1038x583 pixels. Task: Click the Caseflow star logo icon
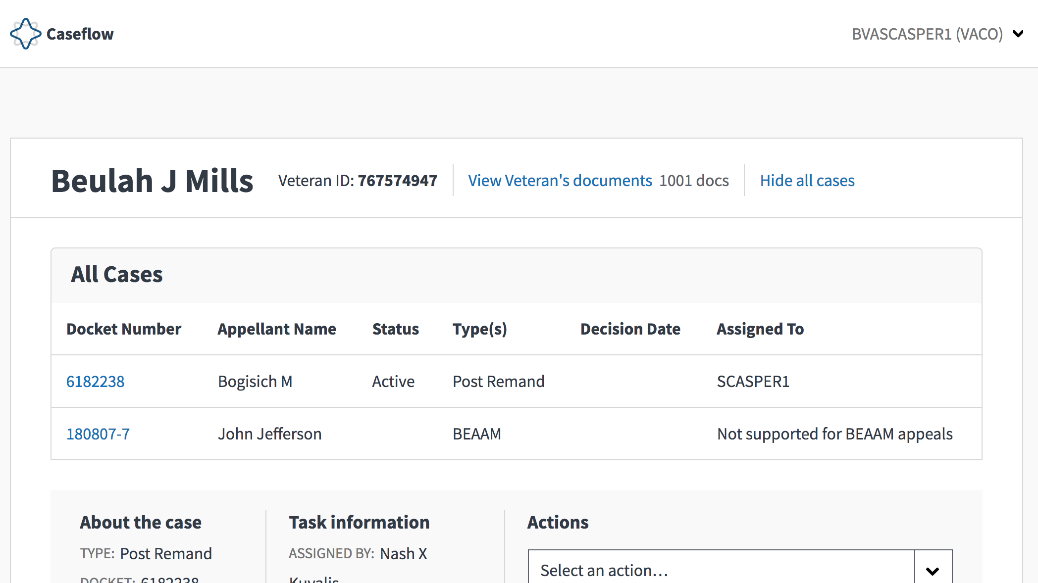pos(25,34)
